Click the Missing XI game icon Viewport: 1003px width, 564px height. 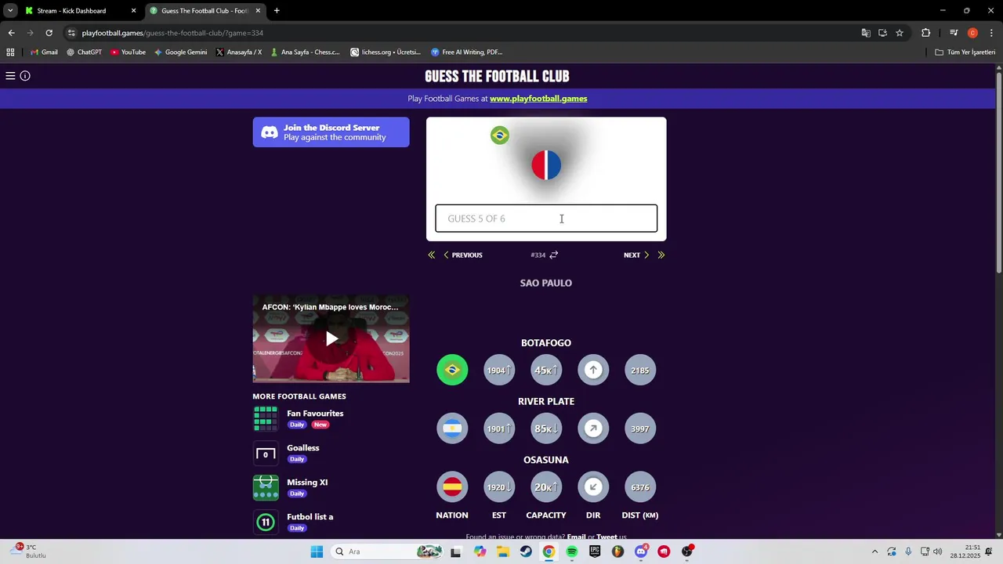pyautogui.click(x=266, y=487)
